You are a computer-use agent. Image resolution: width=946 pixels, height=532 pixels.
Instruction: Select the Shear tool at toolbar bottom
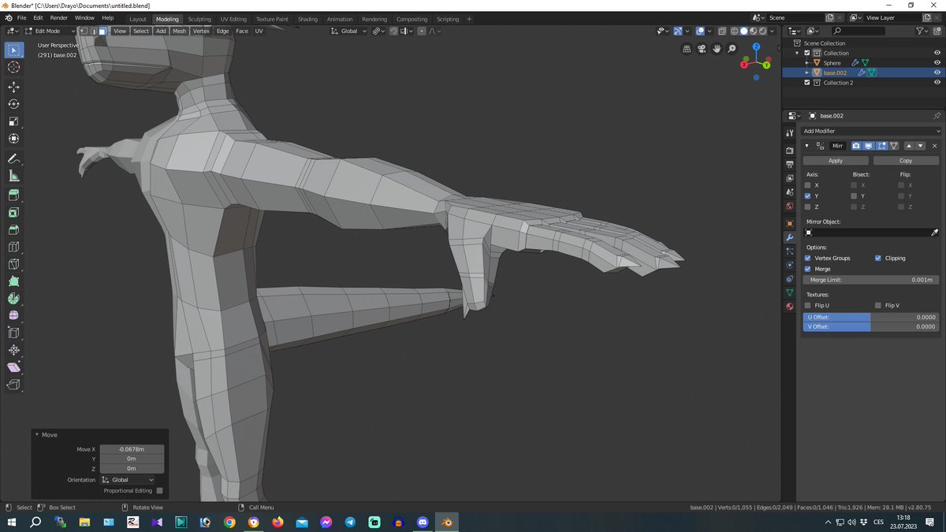(x=13, y=367)
